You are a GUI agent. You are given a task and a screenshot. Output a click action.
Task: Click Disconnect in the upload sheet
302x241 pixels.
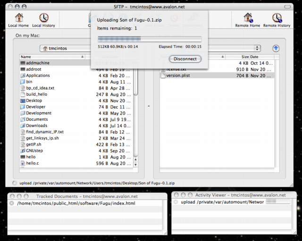pos(185,59)
